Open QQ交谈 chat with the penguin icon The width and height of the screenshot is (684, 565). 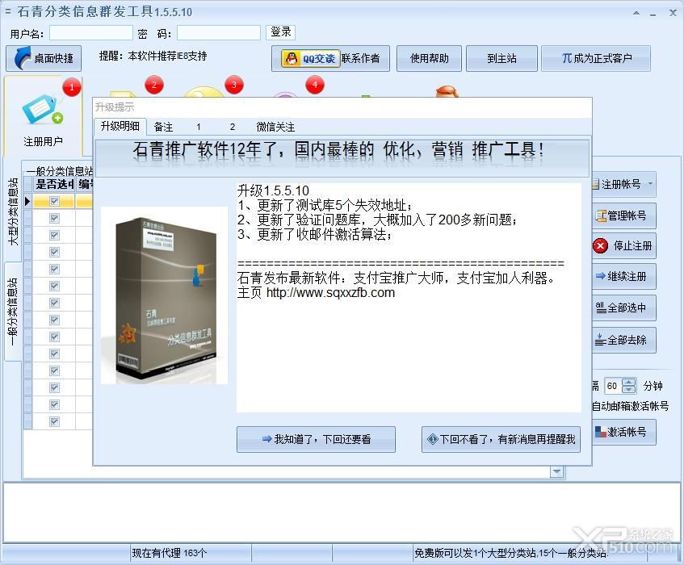[x=311, y=58]
